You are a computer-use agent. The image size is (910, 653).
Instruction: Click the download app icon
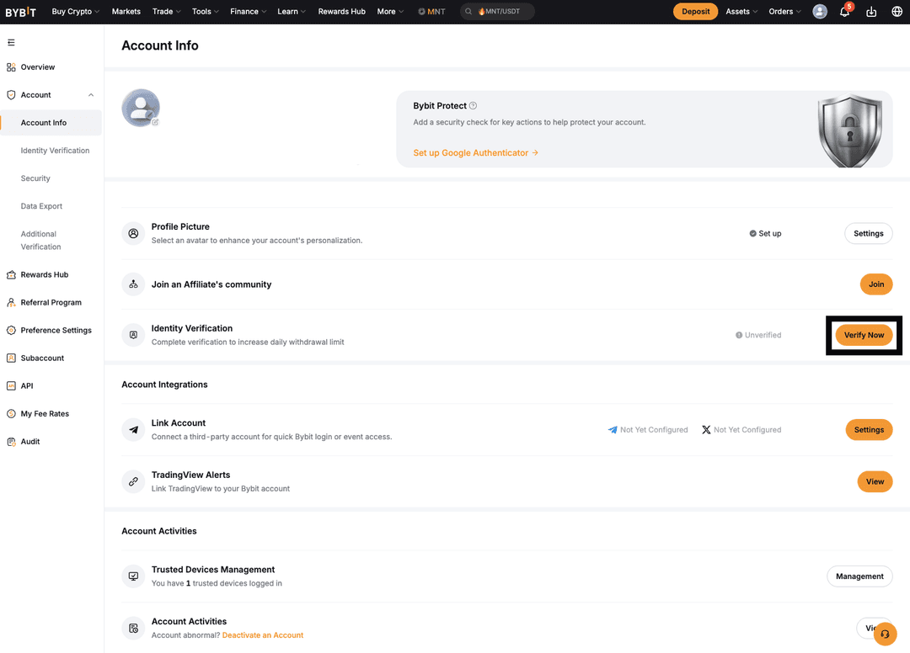(871, 12)
